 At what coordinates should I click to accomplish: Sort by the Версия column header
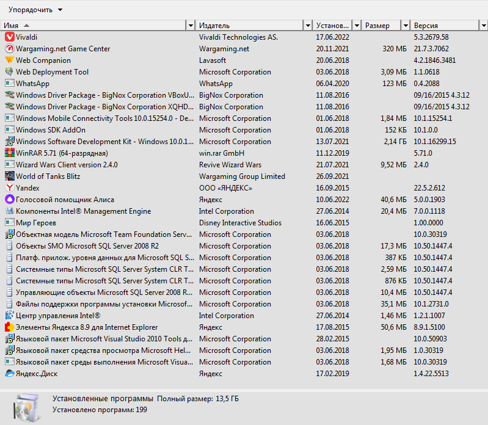(x=445, y=26)
